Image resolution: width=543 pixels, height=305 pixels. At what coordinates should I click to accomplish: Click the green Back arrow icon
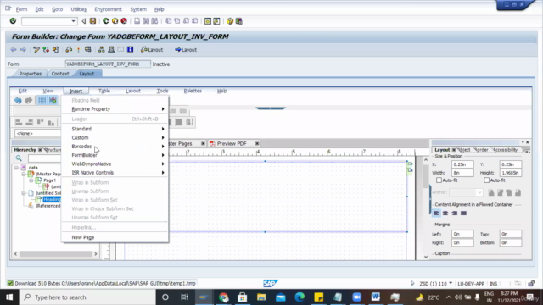106,21
